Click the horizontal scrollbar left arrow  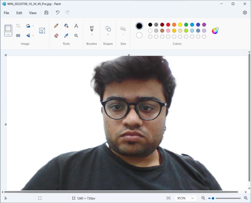coord(2,192)
